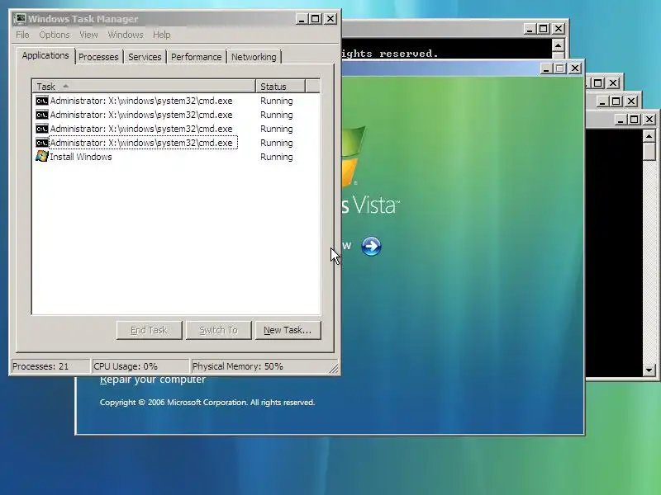Select the first cmd.exe task in list
The width and height of the screenshot is (661, 495).
(x=141, y=101)
